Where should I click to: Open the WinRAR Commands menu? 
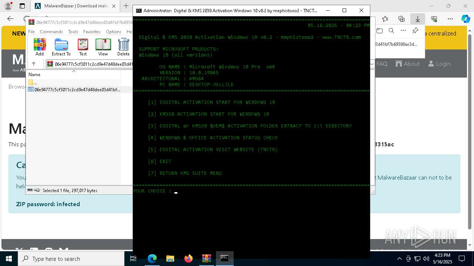pyautogui.click(x=51, y=32)
